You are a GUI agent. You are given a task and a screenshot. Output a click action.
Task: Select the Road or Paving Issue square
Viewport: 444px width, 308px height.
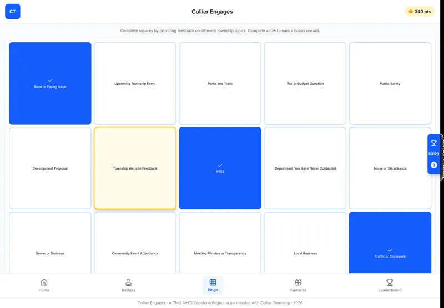[50, 83]
